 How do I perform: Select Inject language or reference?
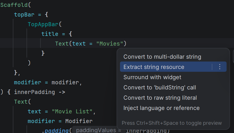click(x=161, y=108)
